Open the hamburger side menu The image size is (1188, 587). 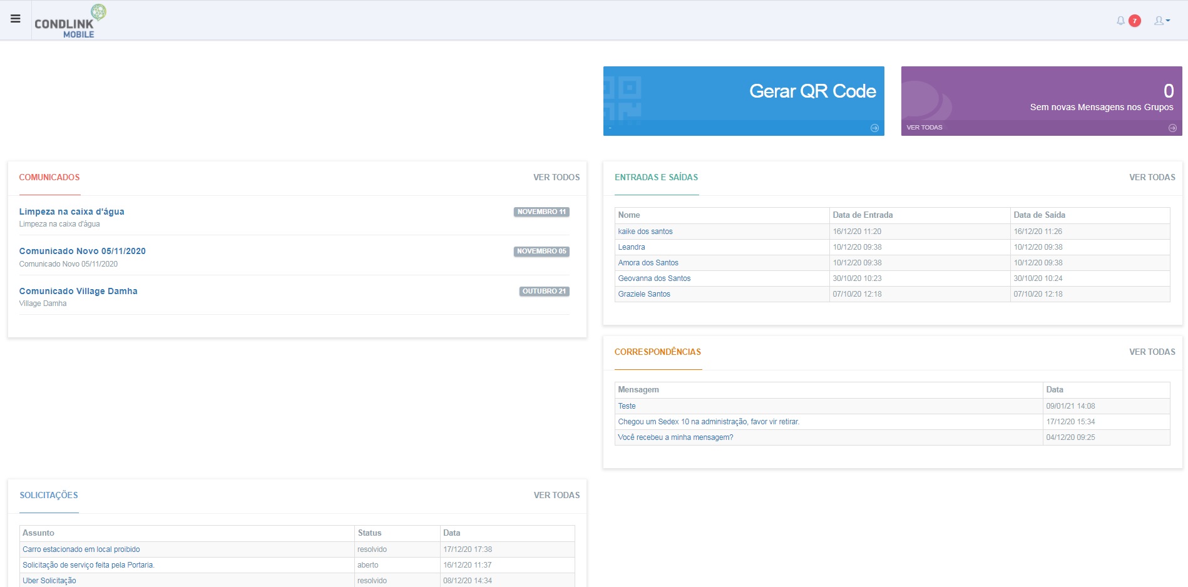(16, 19)
